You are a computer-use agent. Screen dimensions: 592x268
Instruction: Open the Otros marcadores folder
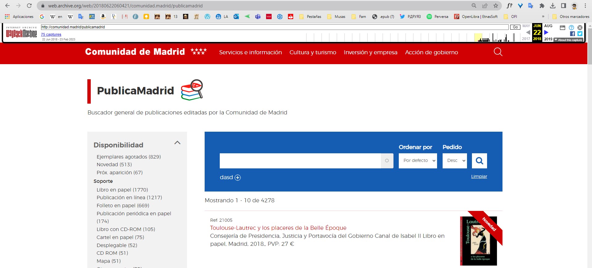(571, 17)
